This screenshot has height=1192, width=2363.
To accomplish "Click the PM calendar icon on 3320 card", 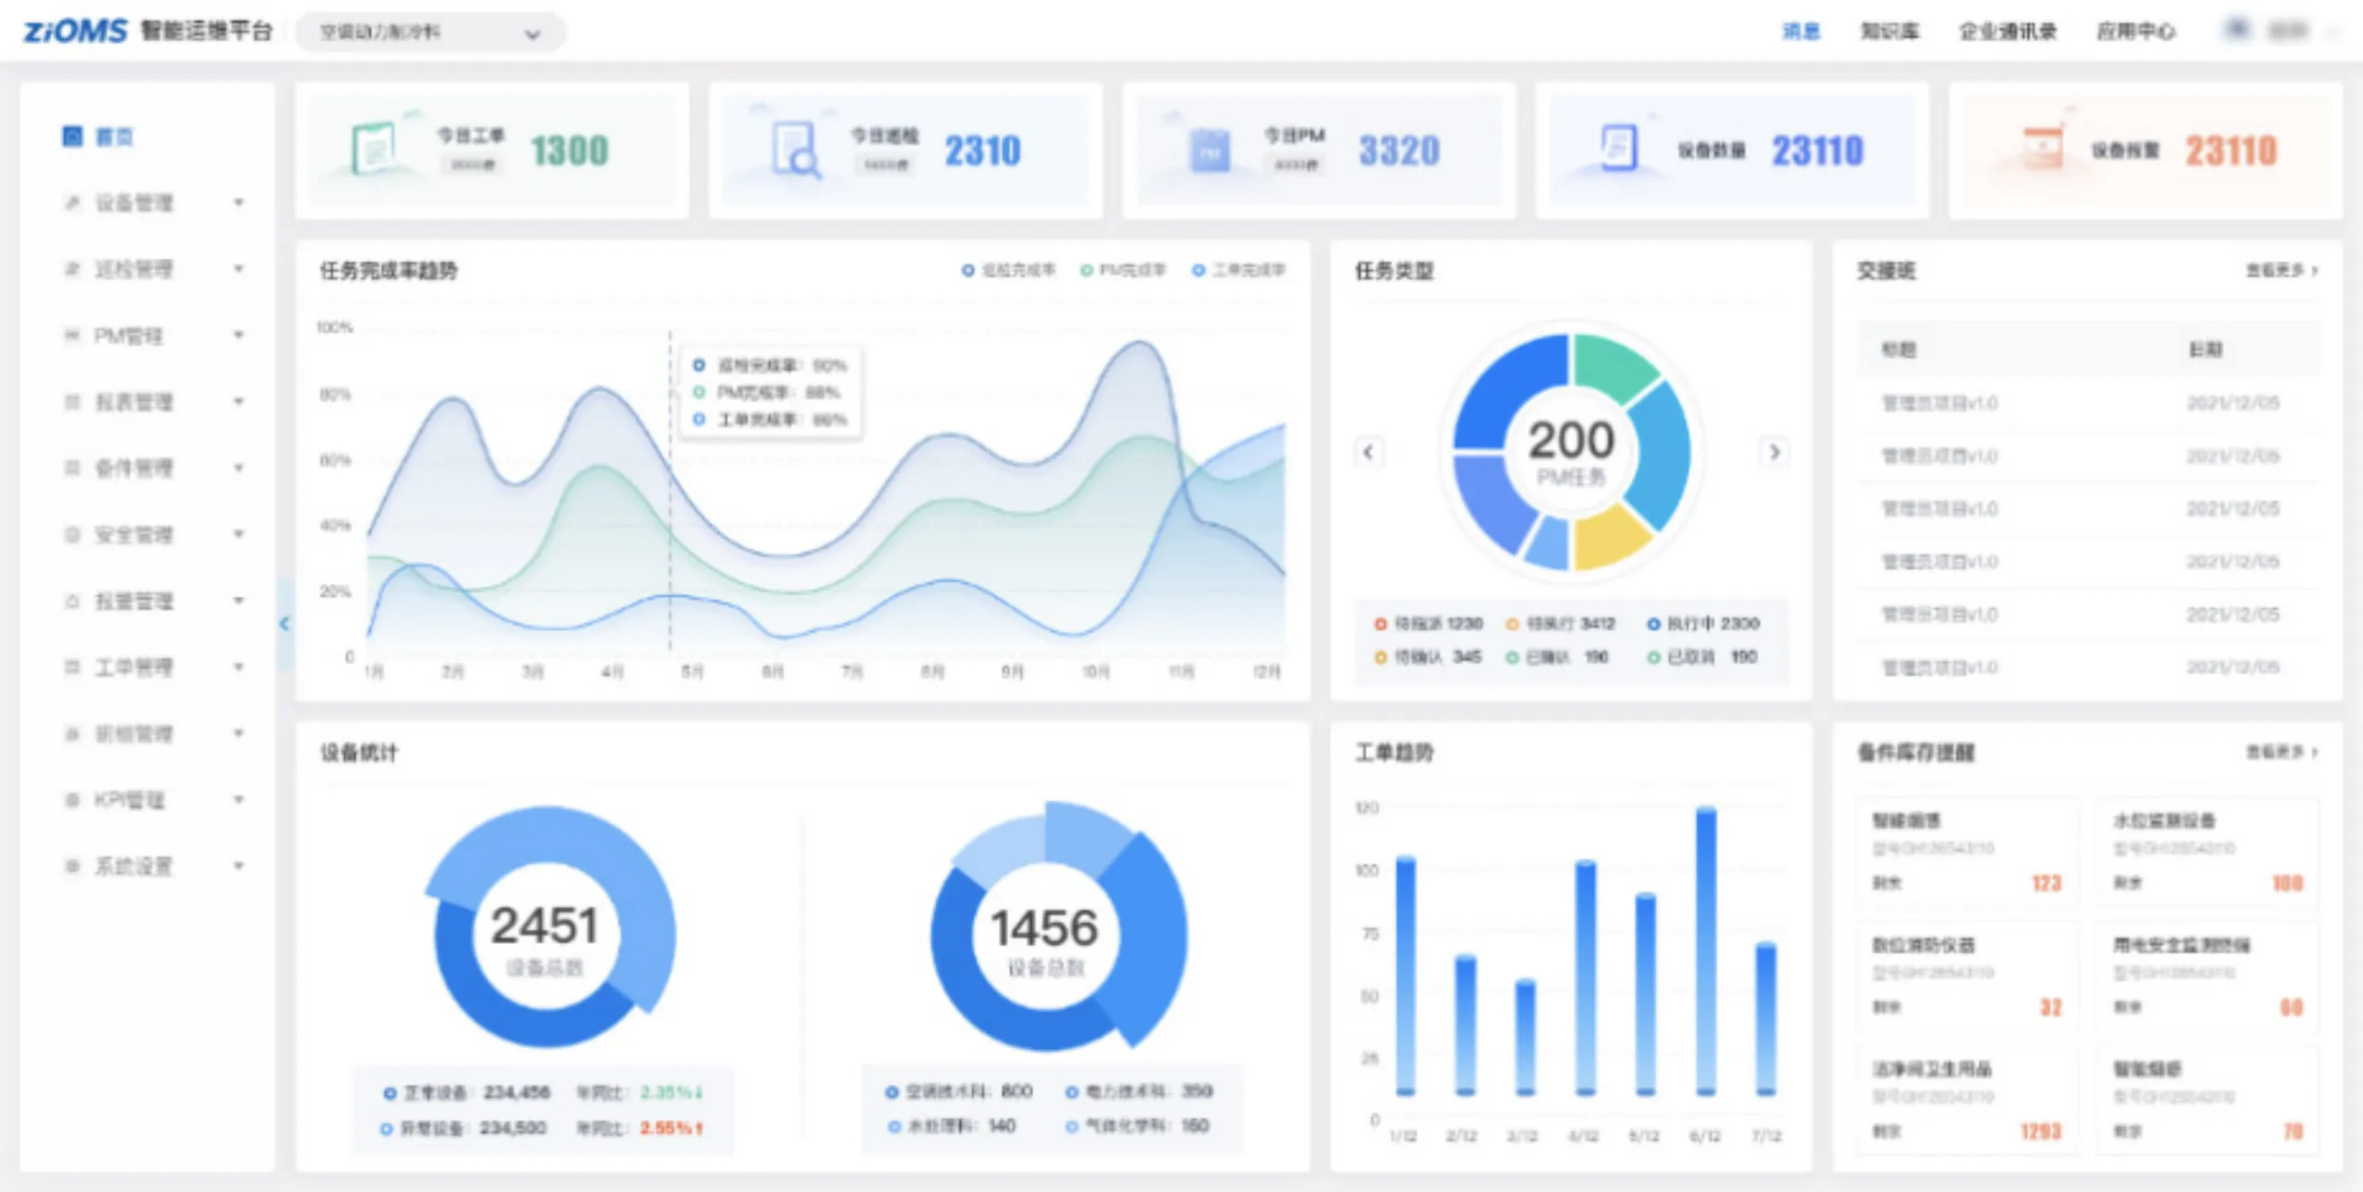I will click(x=1209, y=150).
